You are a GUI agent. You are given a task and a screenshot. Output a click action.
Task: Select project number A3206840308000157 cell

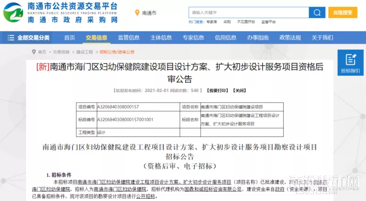pos(138,107)
